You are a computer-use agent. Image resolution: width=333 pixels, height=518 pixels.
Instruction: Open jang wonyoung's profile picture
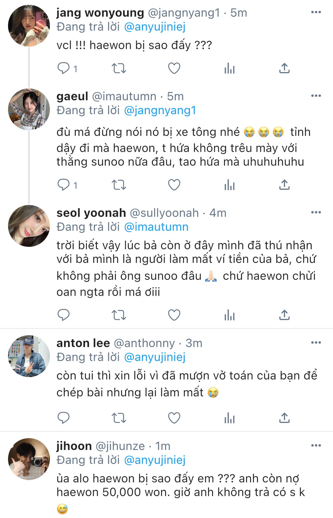click(x=29, y=26)
